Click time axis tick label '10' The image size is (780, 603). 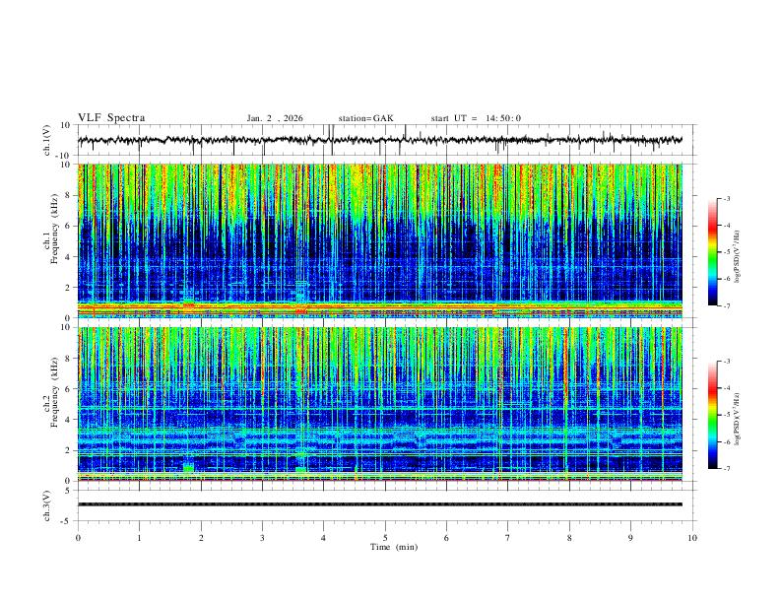pyautogui.click(x=692, y=538)
